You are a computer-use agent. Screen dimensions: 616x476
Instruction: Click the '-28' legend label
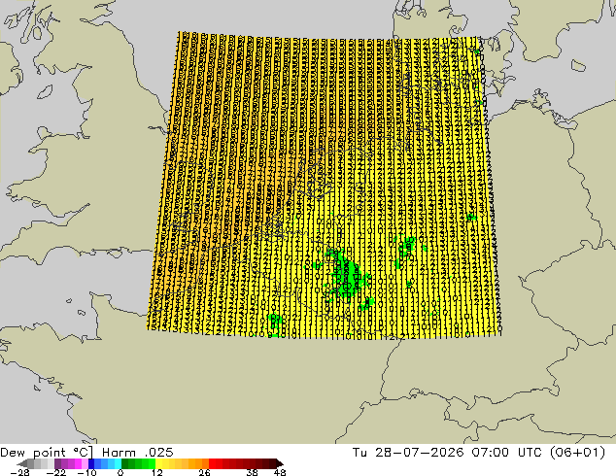19,472
